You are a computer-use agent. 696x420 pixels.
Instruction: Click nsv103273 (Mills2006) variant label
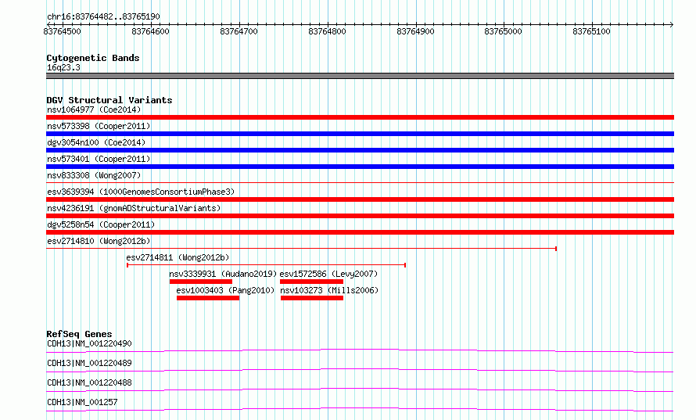(329, 290)
